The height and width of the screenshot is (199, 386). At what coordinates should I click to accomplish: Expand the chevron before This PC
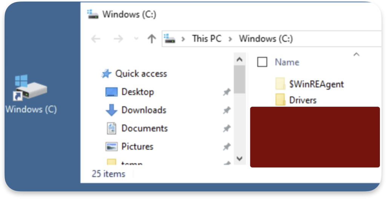point(183,39)
